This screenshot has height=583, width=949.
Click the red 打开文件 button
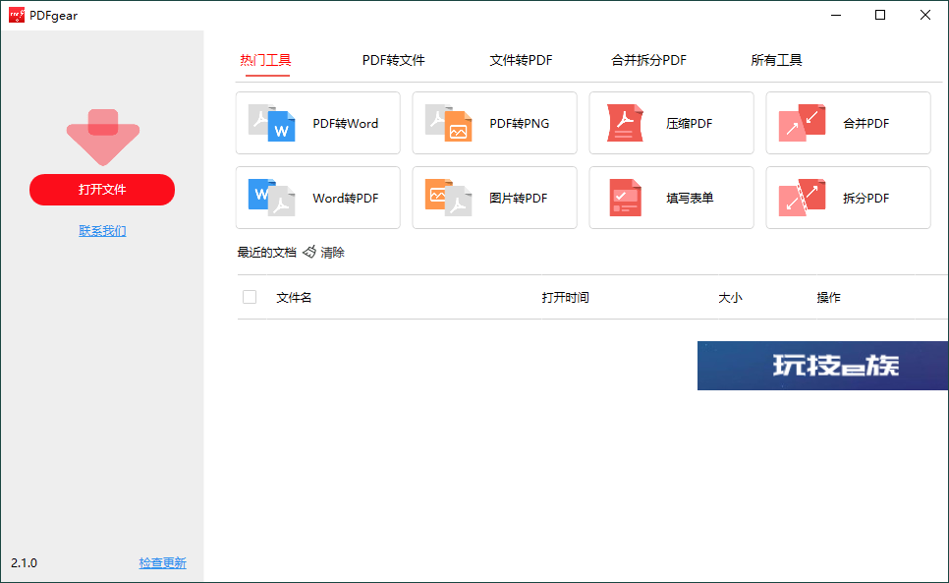pos(102,190)
